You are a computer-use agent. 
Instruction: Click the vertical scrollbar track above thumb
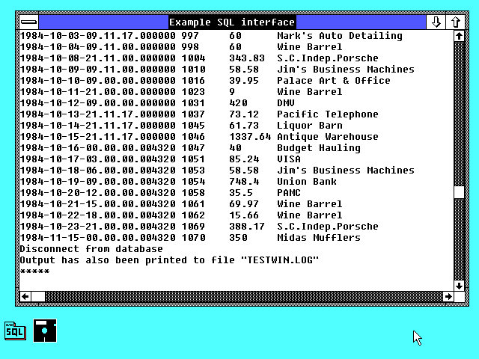coord(459,114)
